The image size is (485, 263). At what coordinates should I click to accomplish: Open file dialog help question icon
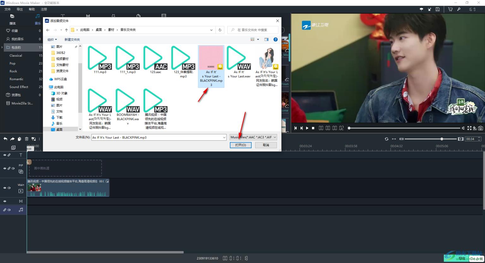275,40
